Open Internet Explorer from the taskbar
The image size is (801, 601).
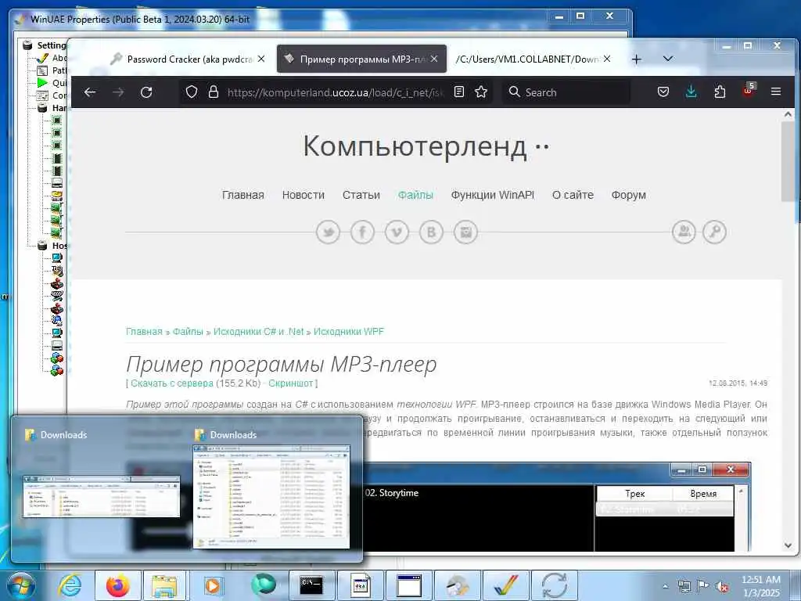tap(70, 585)
